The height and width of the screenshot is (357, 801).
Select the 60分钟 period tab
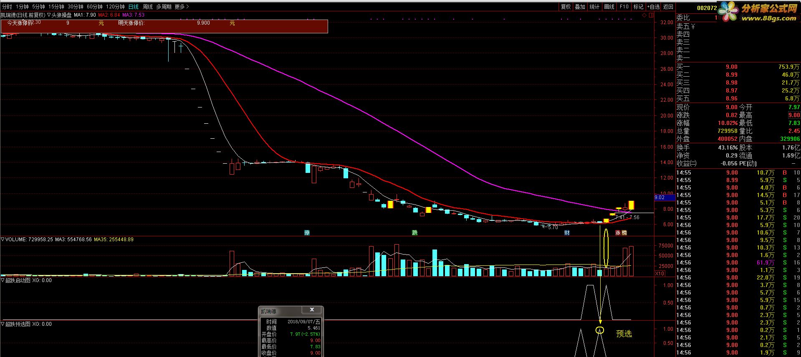click(x=95, y=7)
